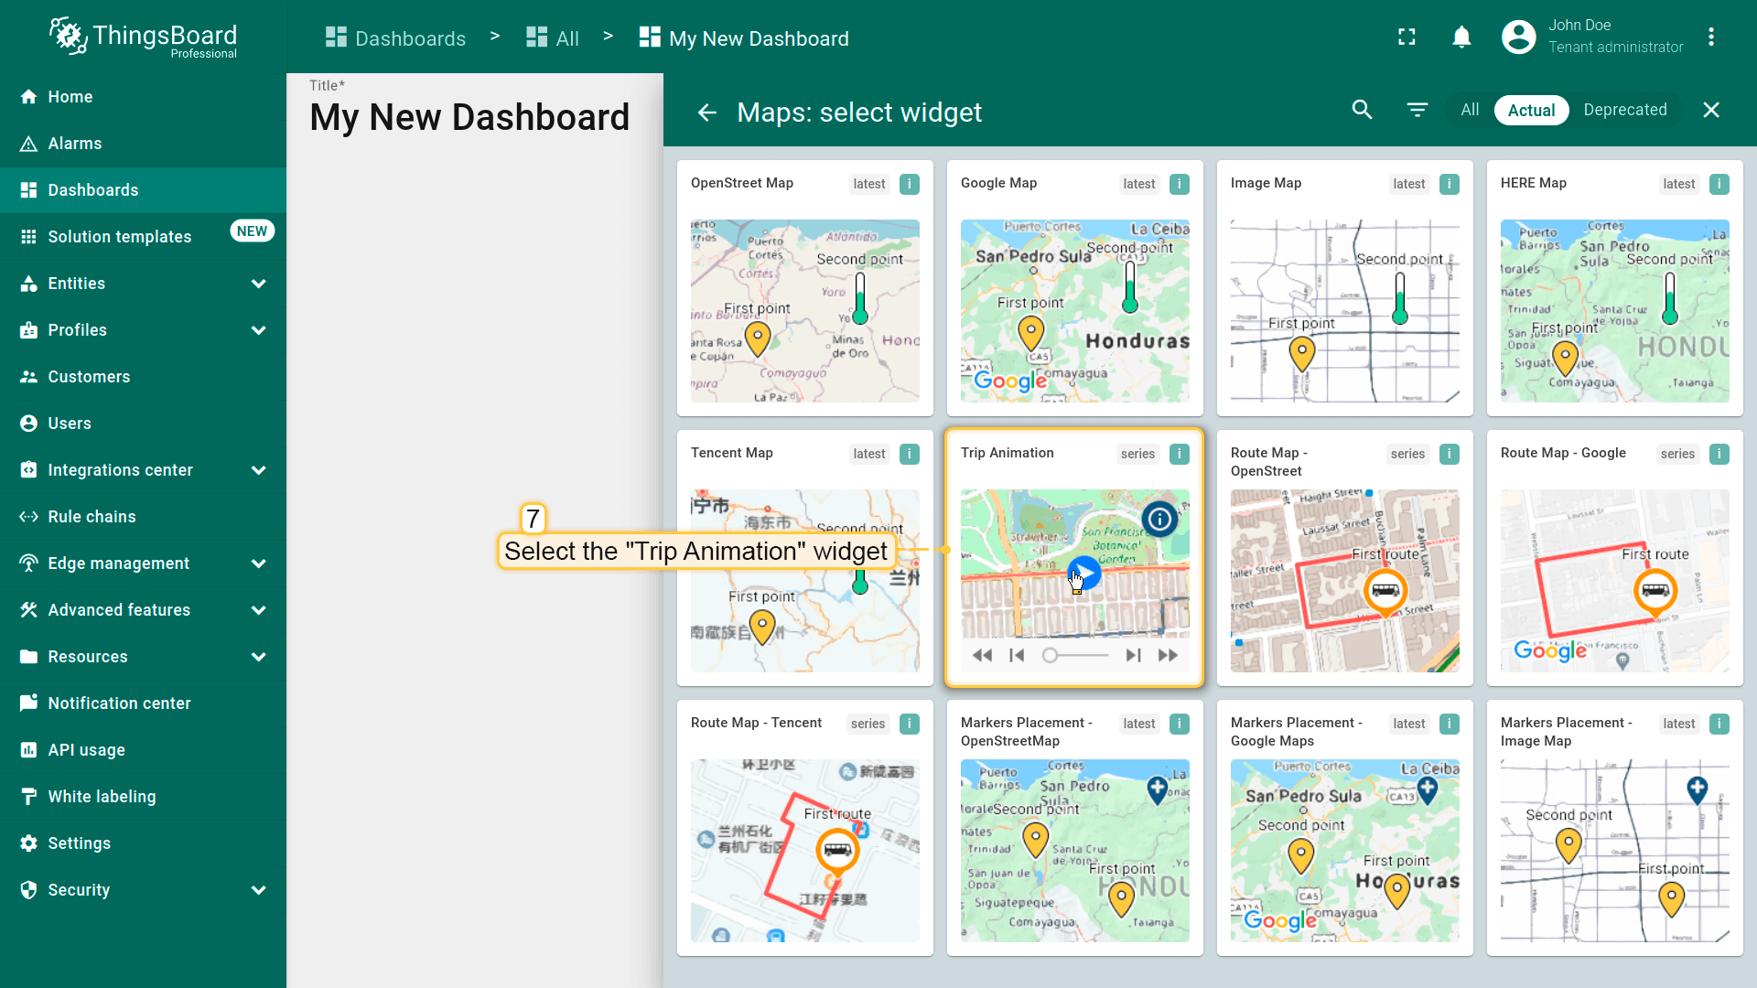The width and height of the screenshot is (1757, 988).
Task: Show info for Google Map widget
Action: pos(1180,184)
